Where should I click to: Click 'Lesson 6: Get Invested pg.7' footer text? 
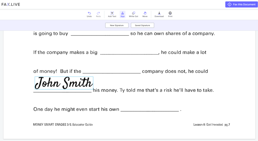click(x=212, y=125)
